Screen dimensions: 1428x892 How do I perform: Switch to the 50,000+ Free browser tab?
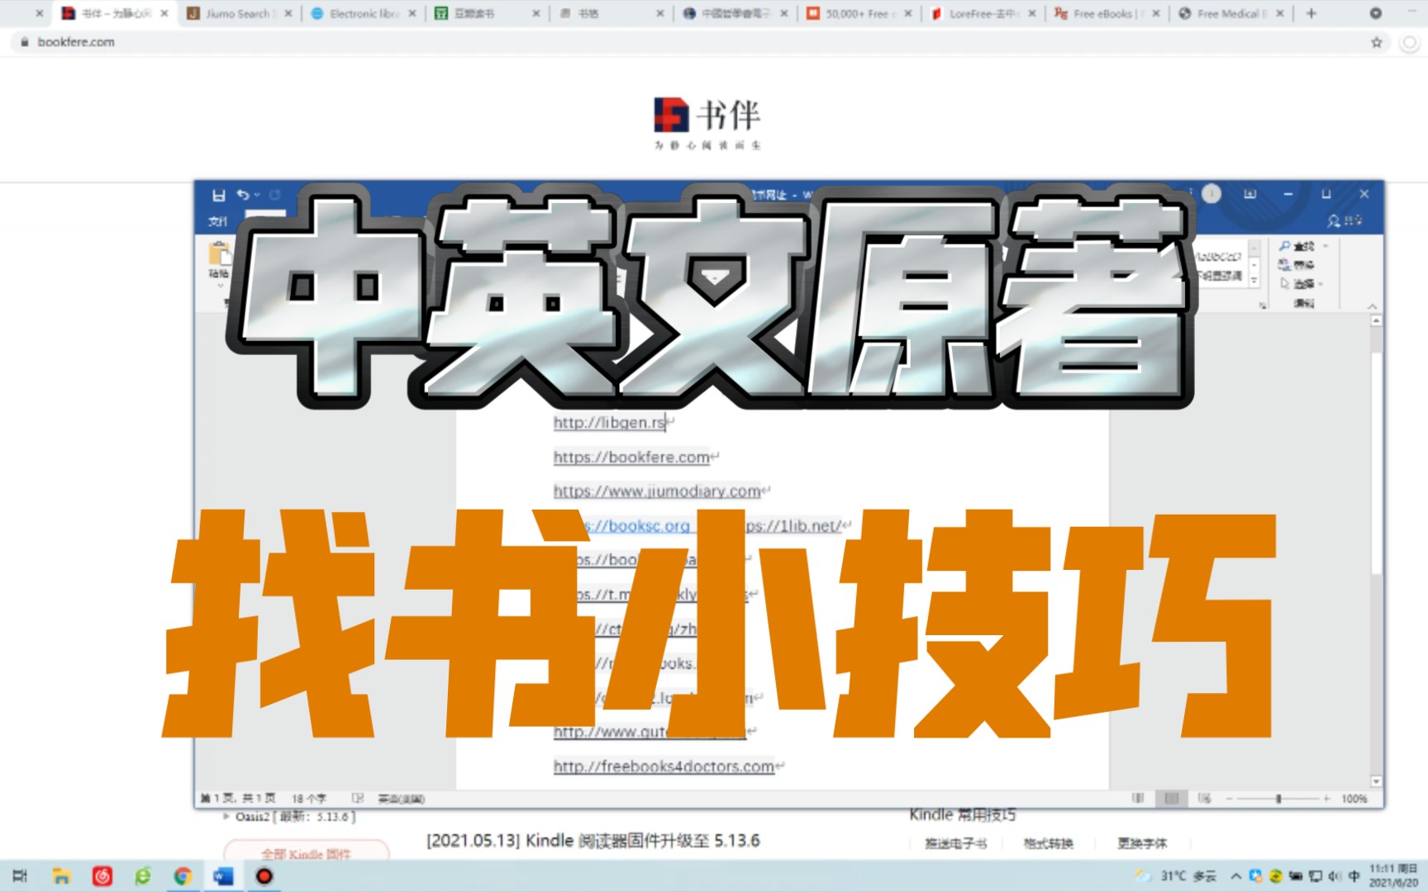859,13
